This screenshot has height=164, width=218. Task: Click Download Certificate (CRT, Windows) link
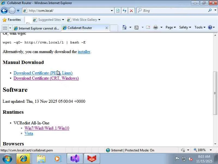46,78
